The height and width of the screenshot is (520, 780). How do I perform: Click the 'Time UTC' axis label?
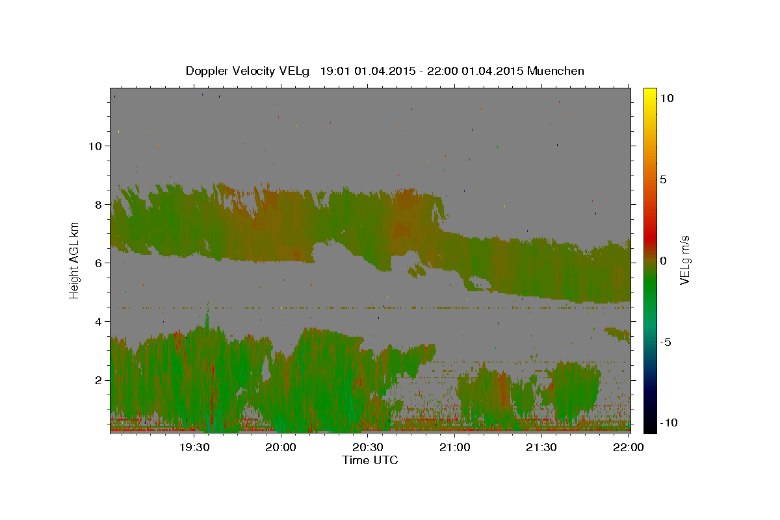pyautogui.click(x=370, y=460)
